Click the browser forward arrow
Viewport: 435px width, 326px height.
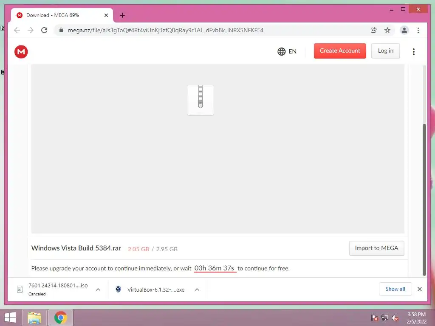pyautogui.click(x=31, y=30)
